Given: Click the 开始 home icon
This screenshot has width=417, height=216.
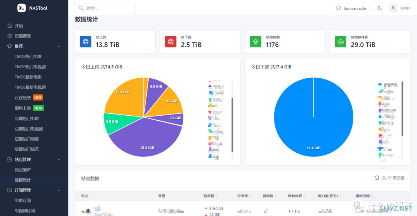Looking at the screenshot, I should [10, 26].
